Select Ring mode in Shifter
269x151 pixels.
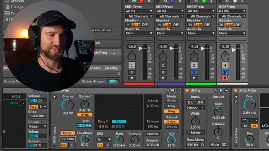click(171, 112)
